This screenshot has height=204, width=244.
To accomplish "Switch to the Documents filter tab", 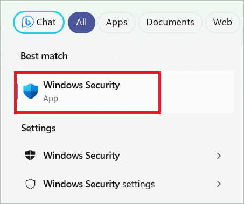I will click(170, 23).
